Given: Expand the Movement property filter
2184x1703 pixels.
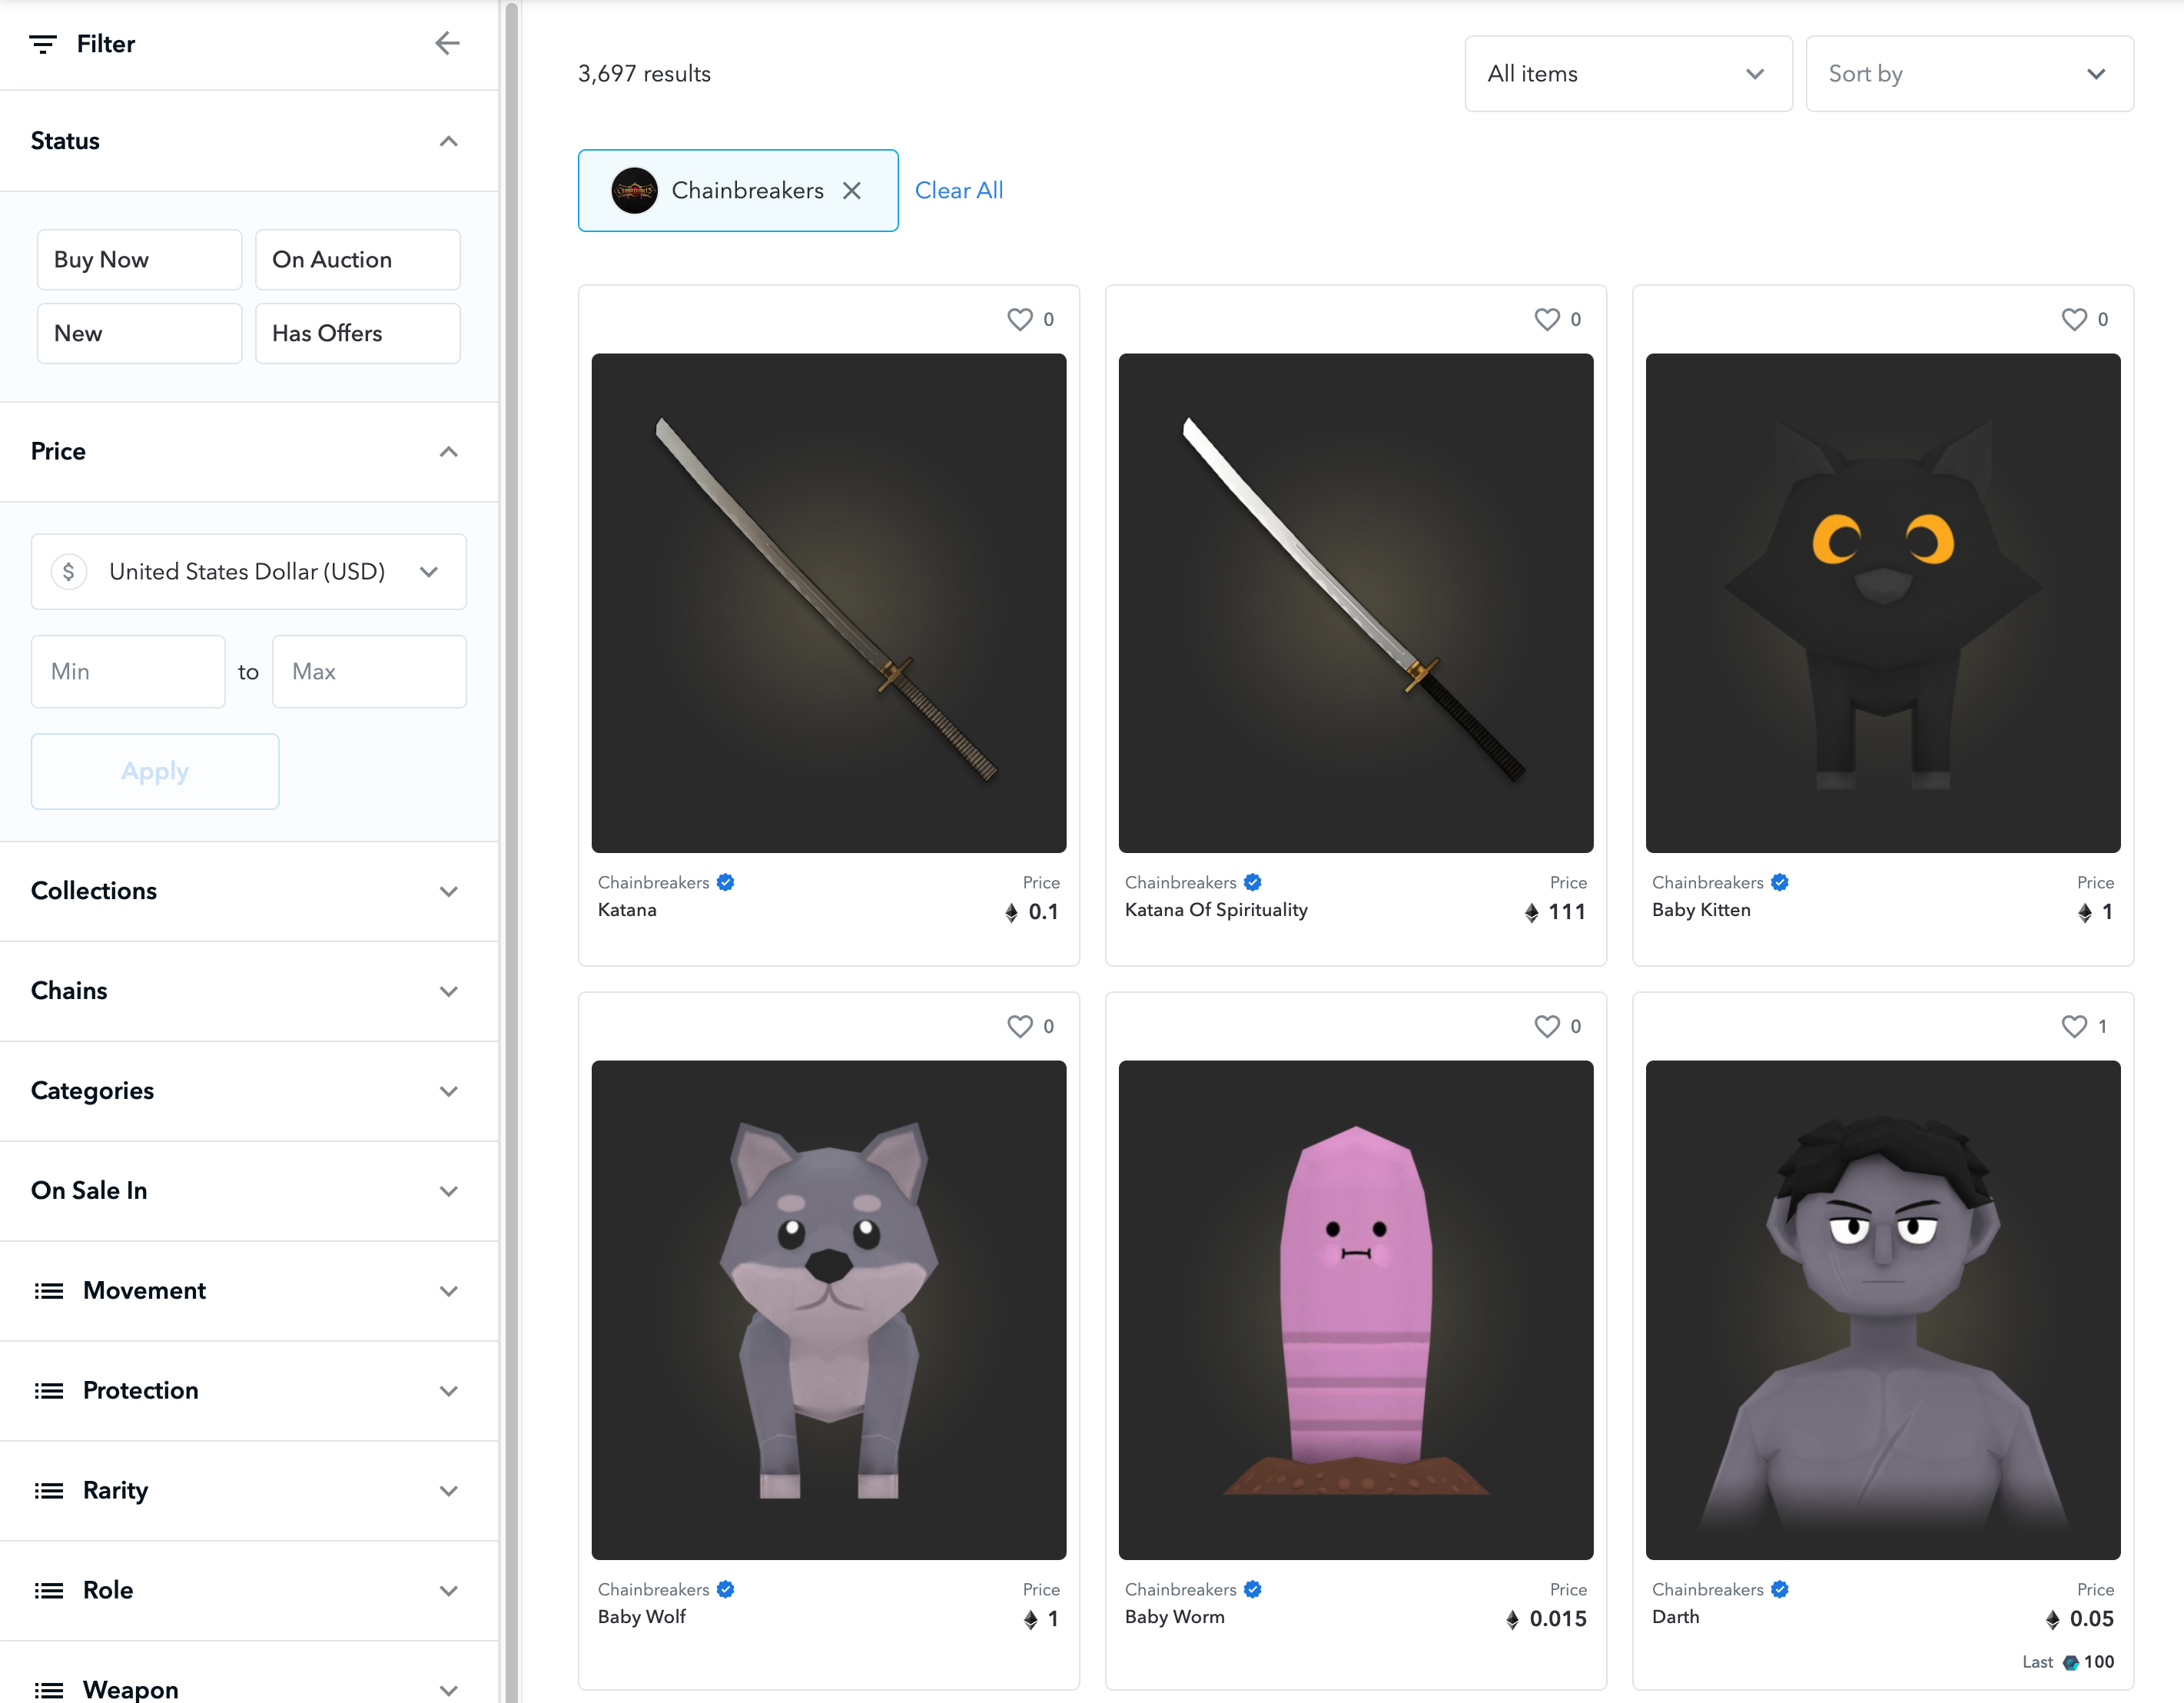Looking at the screenshot, I should pos(249,1291).
